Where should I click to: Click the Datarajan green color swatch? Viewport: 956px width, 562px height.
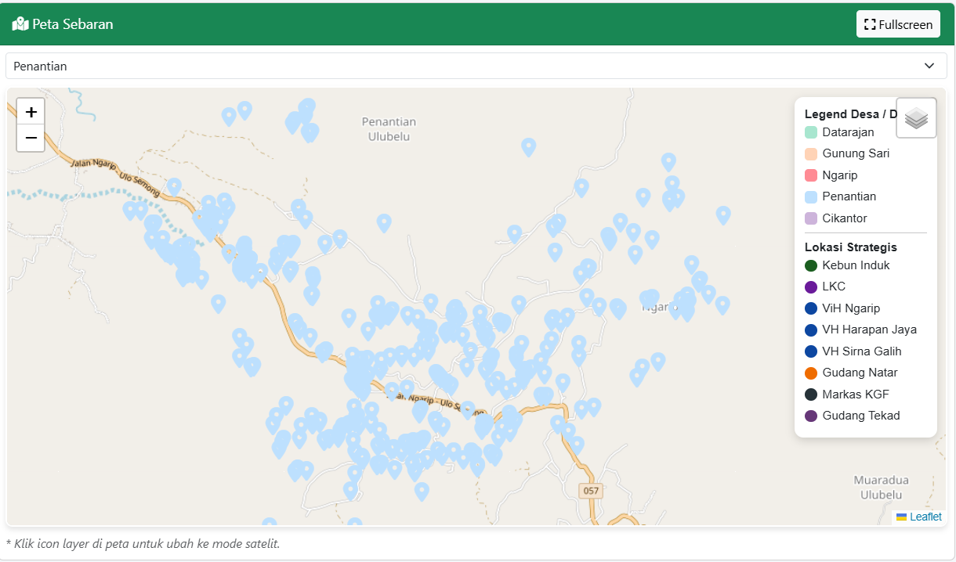[811, 132]
